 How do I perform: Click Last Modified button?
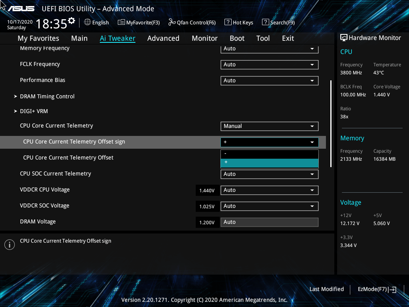coord(327,289)
